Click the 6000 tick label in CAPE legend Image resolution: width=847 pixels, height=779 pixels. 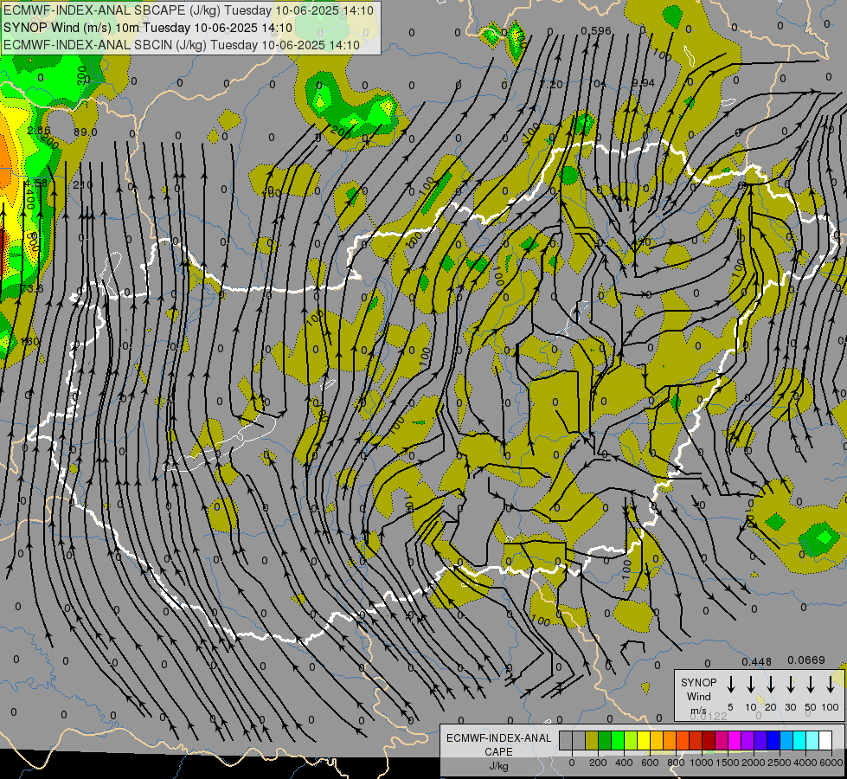tap(832, 763)
